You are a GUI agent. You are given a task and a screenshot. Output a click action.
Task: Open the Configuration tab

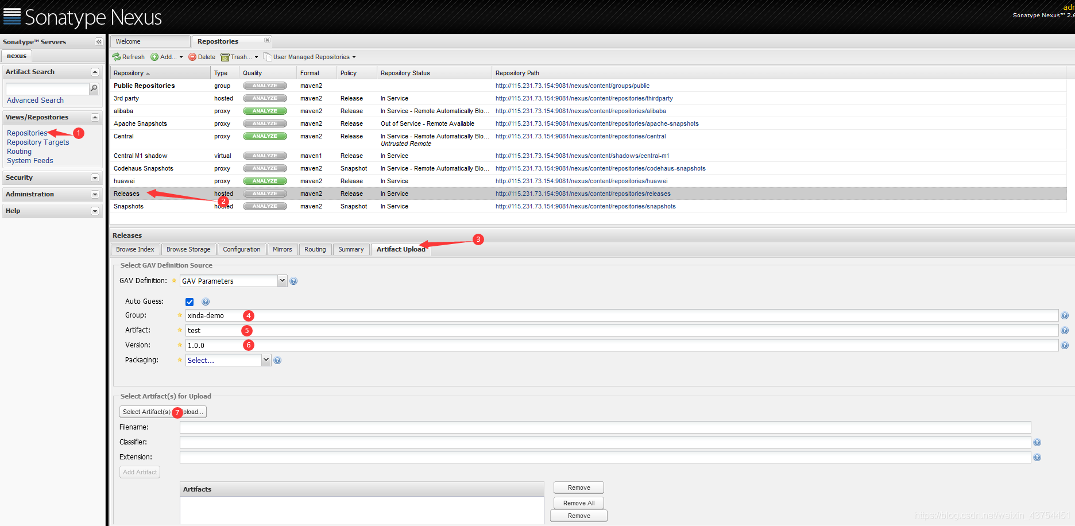[241, 249]
